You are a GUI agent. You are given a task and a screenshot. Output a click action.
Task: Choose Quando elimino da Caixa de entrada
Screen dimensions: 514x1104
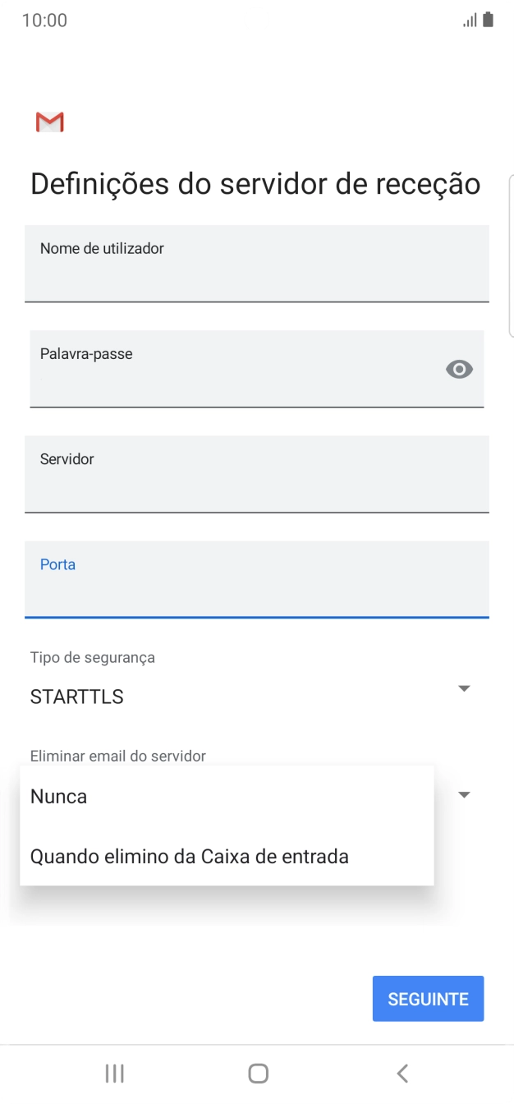pyautogui.click(x=189, y=856)
